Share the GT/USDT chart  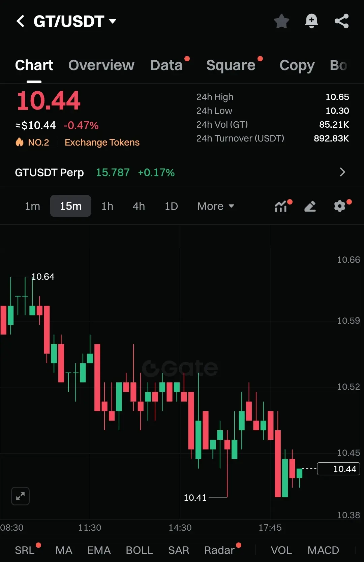[341, 21]
